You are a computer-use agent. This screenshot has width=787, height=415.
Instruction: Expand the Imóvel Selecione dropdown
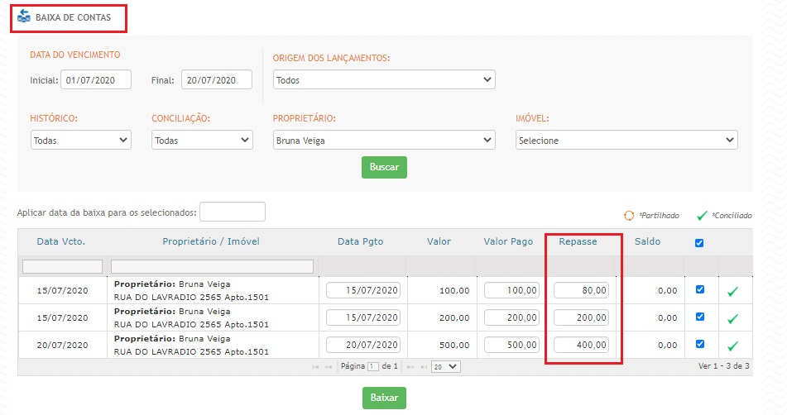click(x=626, y=141)
